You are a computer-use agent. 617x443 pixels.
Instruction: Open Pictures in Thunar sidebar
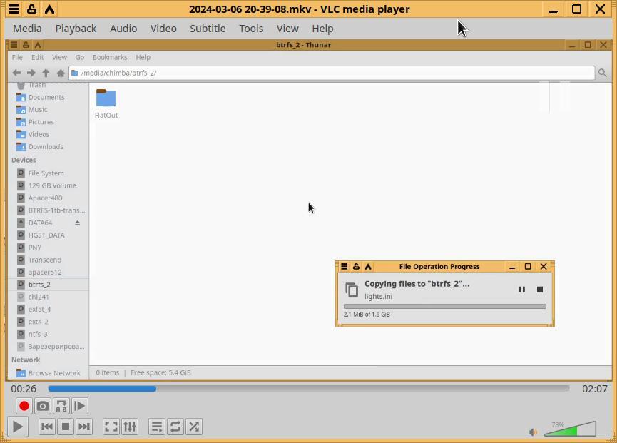(41, 122)
